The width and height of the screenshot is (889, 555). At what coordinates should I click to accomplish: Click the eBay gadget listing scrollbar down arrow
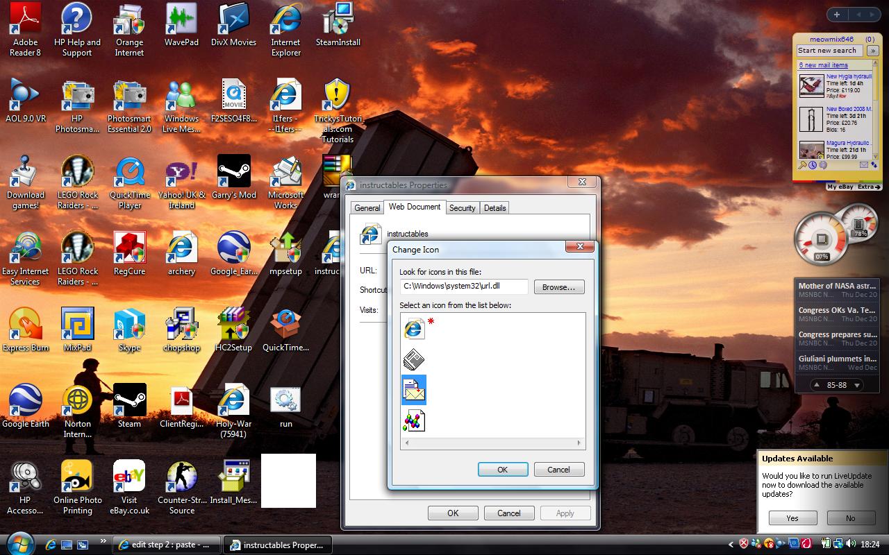pyautogui.click(x=876, y=157)
